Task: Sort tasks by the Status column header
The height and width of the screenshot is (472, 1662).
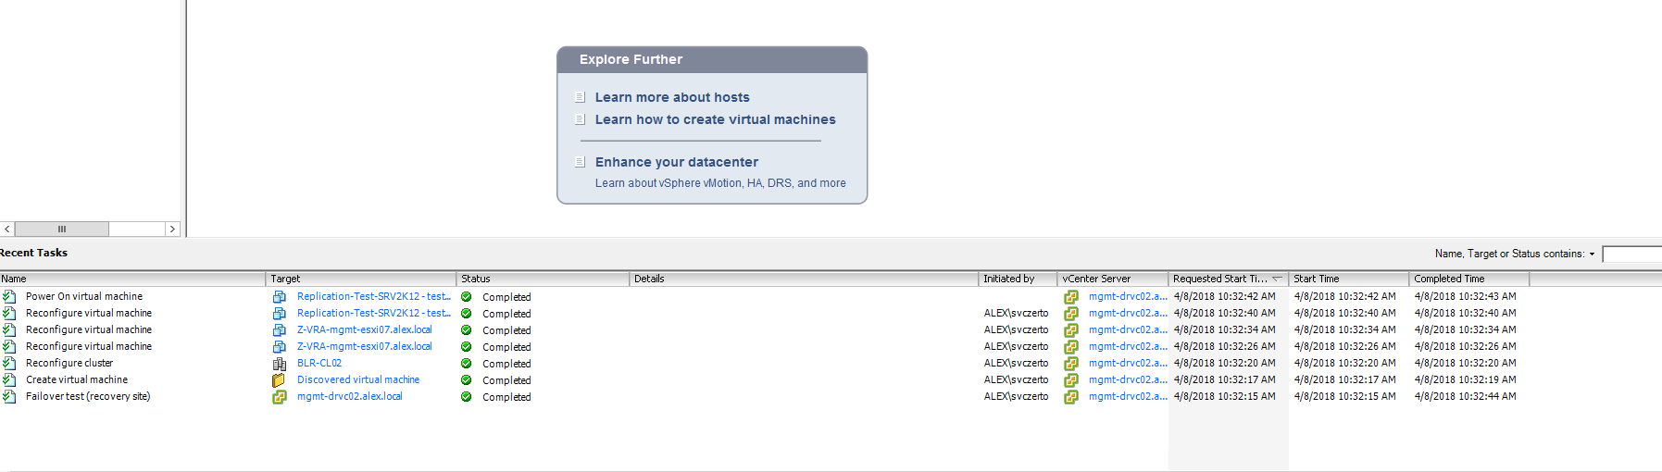Action: click(x=542, y=279)
